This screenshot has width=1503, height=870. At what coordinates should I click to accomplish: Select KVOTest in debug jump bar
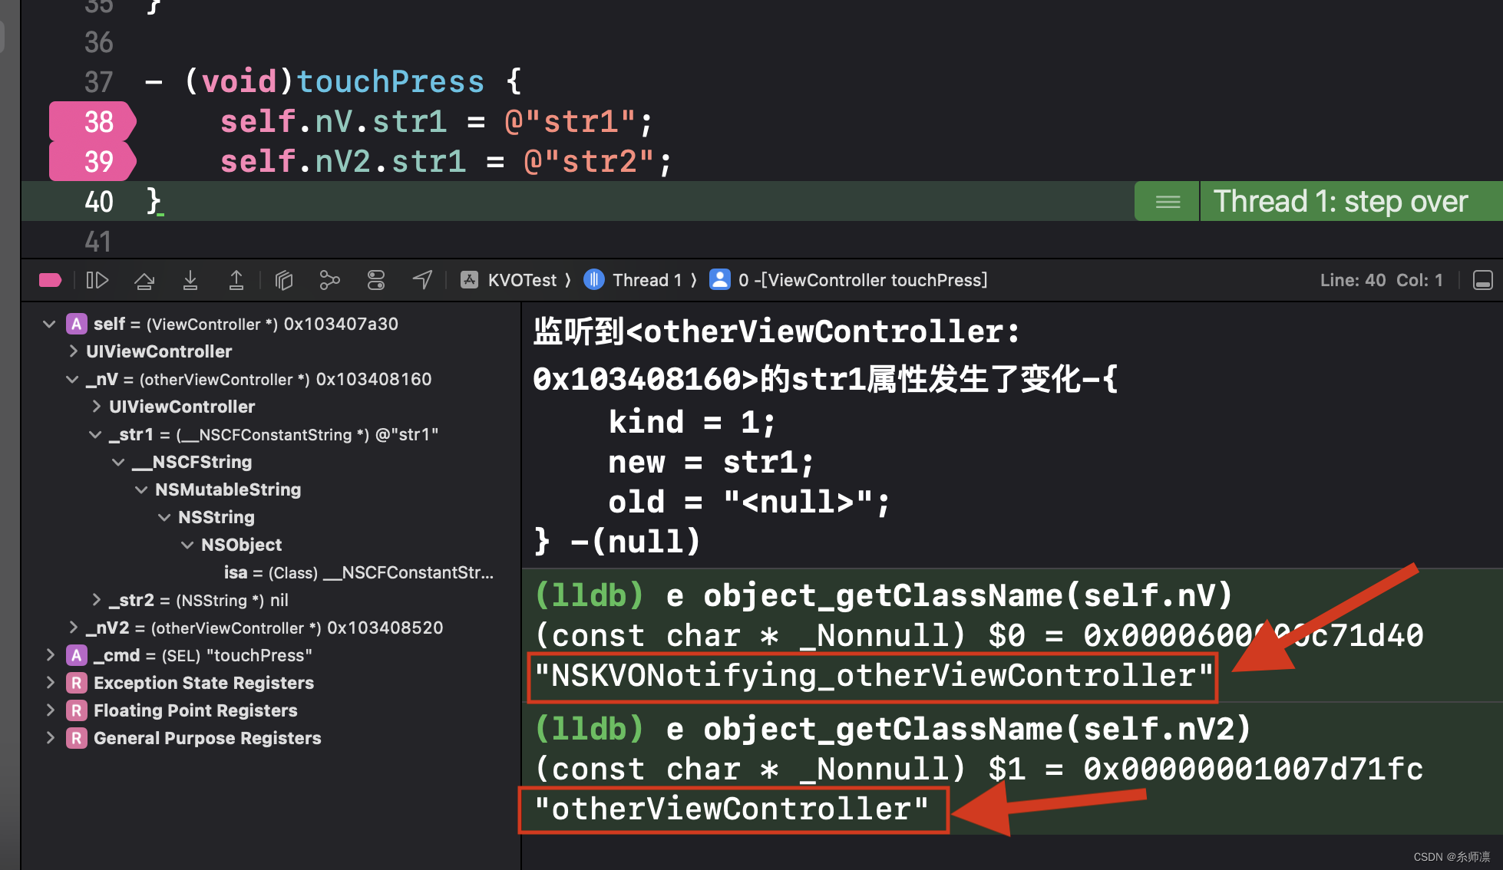coord(508,280)
